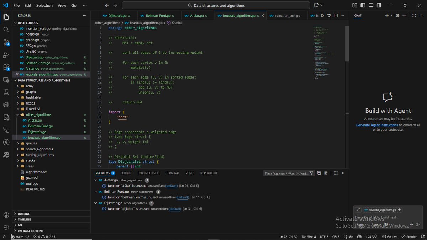Viewport: 427px width, 240px height.
Task: Open the File menu
Action: coord(16,5)
